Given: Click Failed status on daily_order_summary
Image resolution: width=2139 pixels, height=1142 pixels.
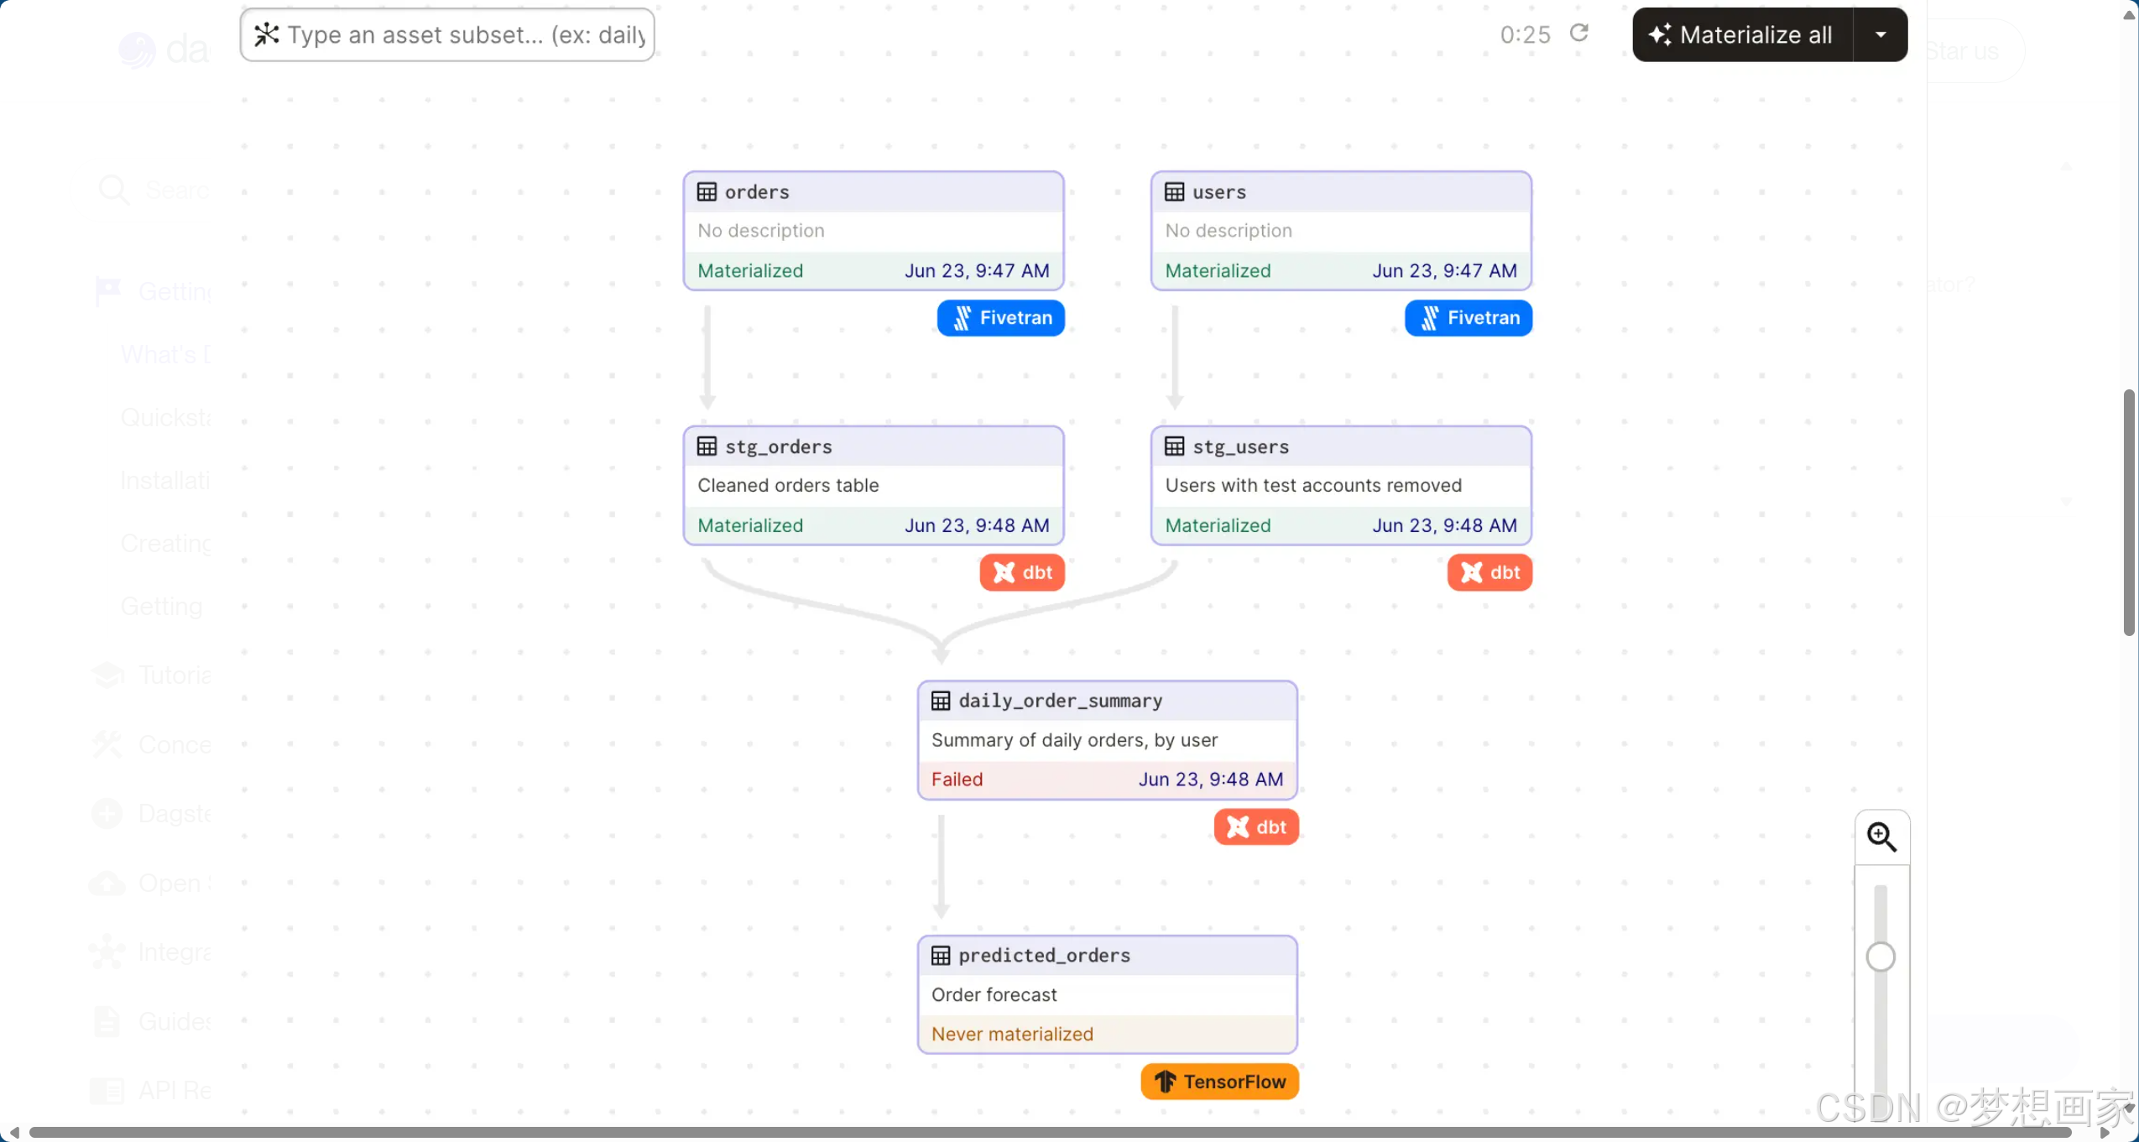Looking at the screenshot, I should click(957, 780).
